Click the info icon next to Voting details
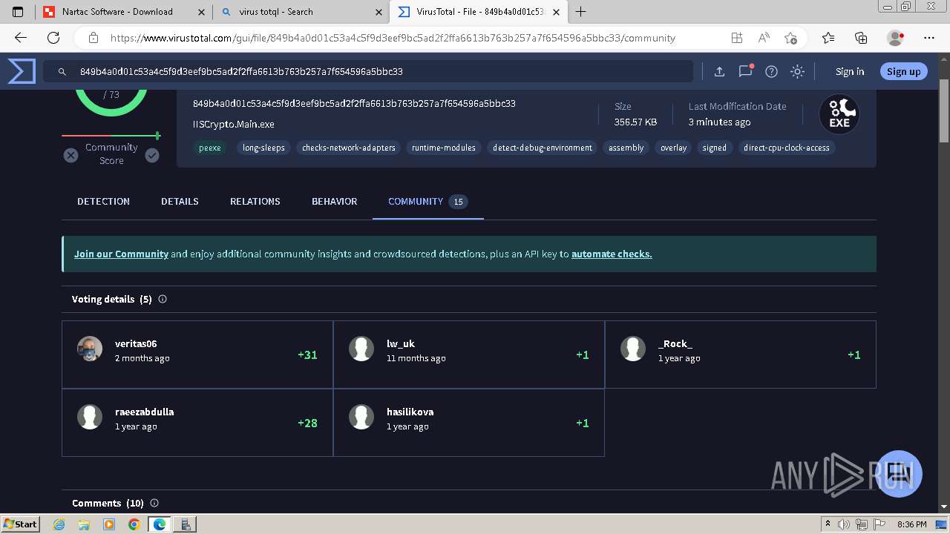 point(163,299)
